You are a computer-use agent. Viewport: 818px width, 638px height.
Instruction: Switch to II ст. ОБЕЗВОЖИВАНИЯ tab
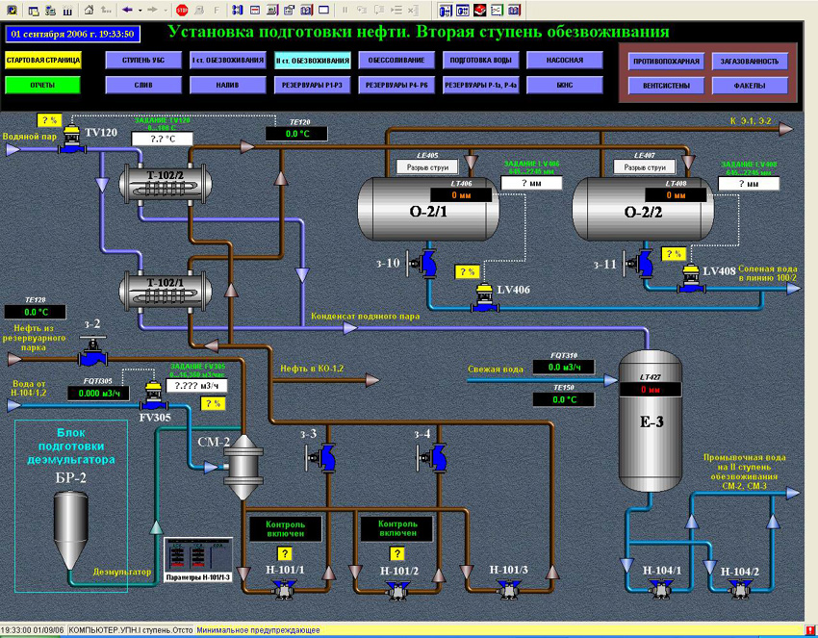[312, 61]
